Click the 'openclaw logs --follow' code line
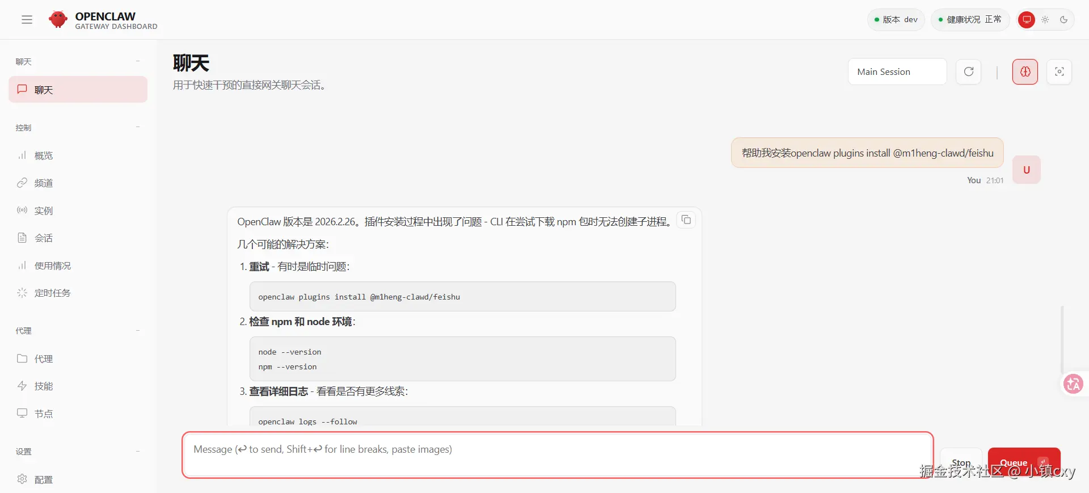1089x493 pixels. click(x=308, y=422)
